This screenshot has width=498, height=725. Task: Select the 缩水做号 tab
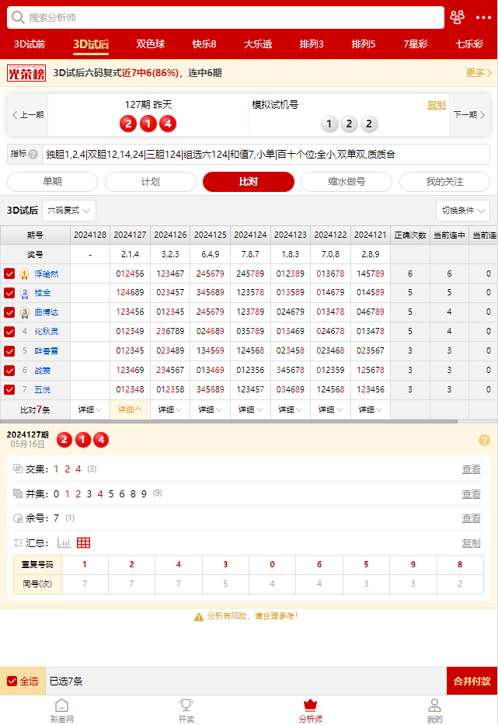click(346, 182)
